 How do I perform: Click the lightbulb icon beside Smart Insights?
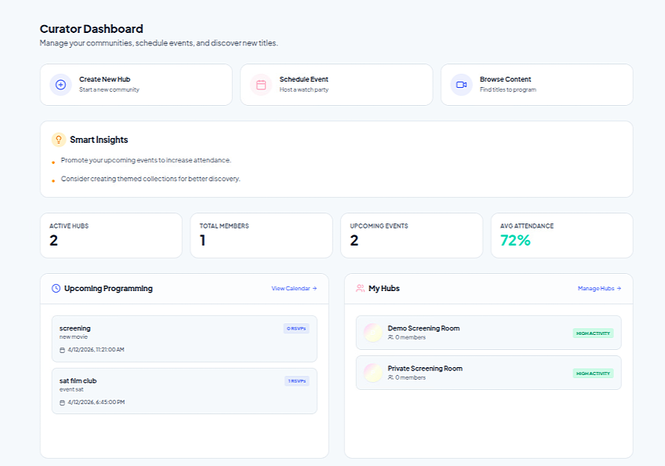tap(58, 140)
